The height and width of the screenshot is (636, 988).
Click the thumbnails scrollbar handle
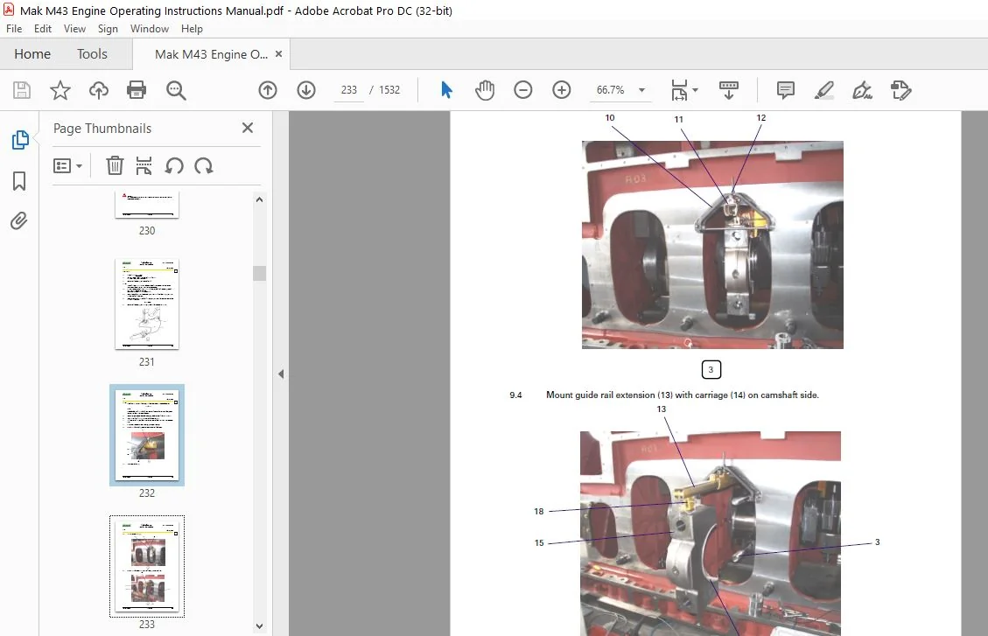(259, 273)
